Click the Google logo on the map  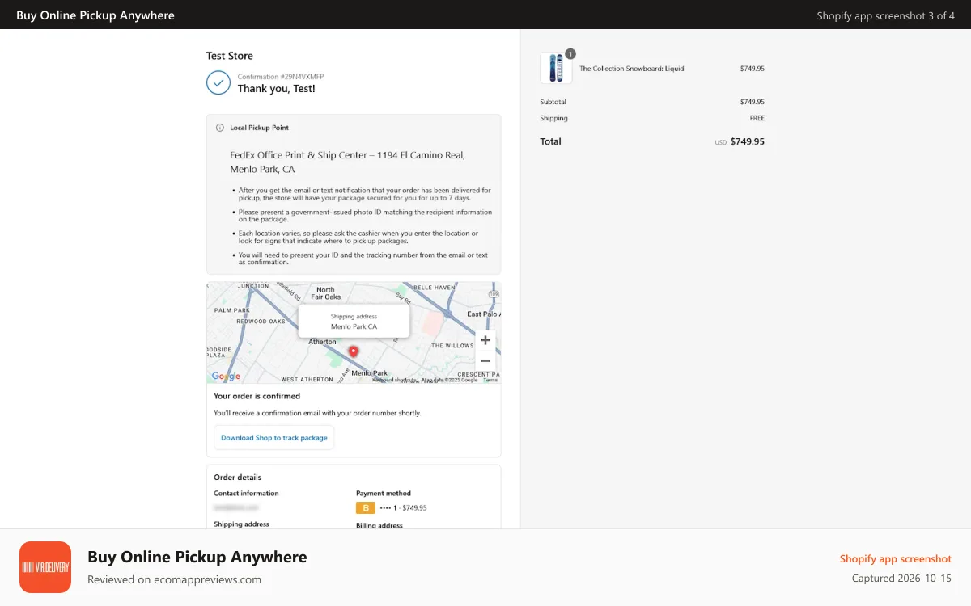[x=226, y=376]
